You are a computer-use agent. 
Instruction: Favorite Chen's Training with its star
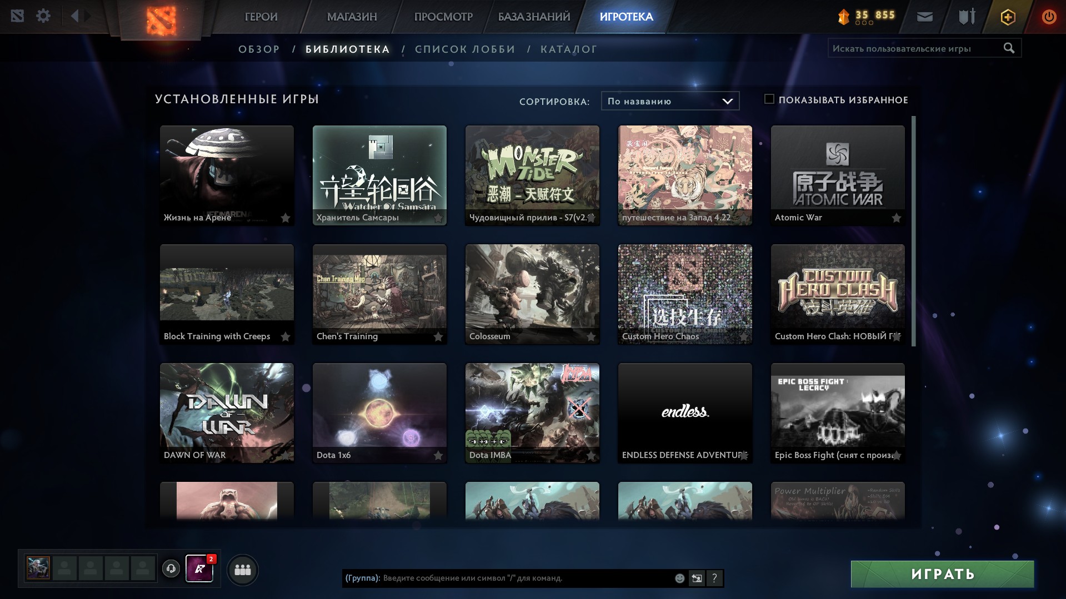[438, 337]
